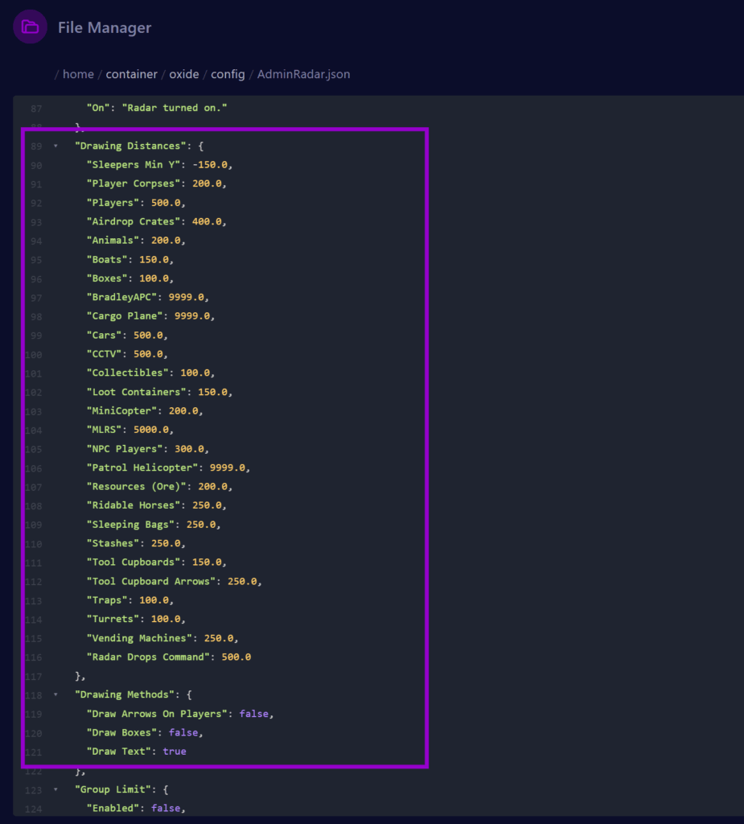This screenshot has width=744, height=824.
Task: Click the "MiniCopter" value 200.0
Action: pos(183,410)
